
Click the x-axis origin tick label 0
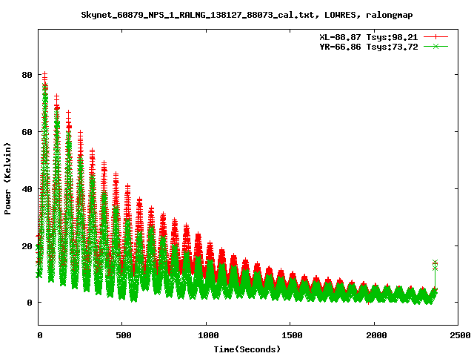click(40, 335)
